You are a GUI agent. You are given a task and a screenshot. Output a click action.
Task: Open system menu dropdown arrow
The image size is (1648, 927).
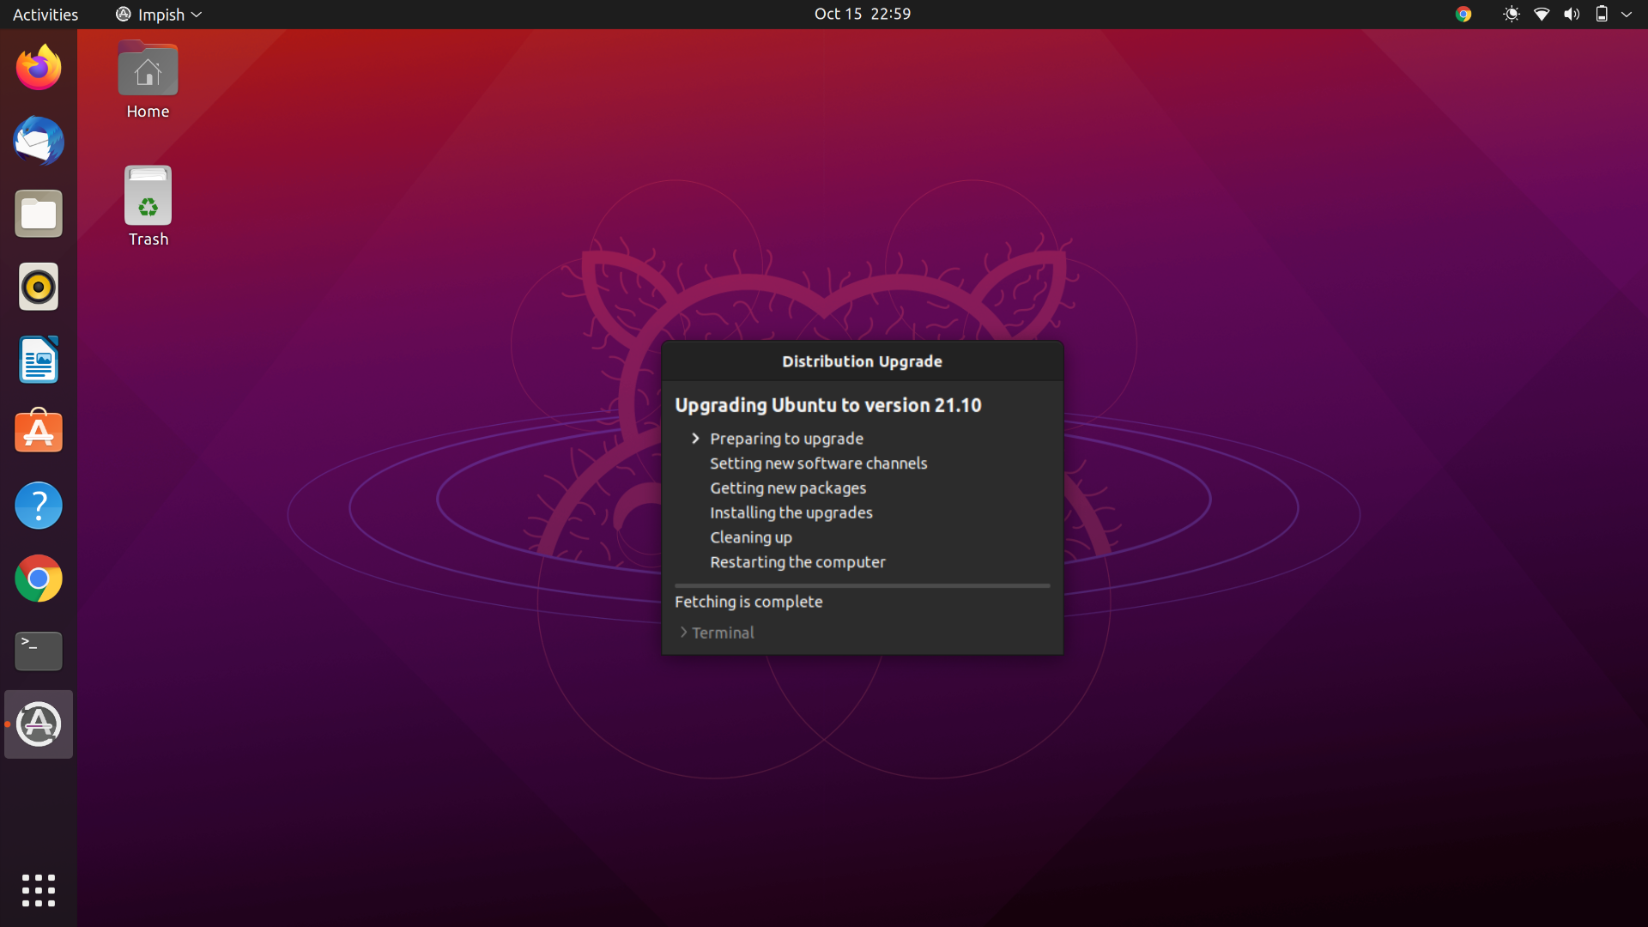[1627, 14]
